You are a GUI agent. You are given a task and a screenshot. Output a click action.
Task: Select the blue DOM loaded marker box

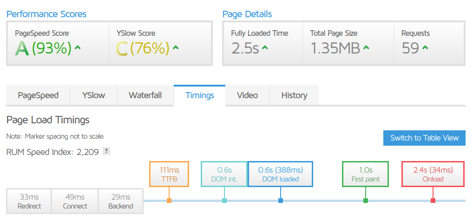click(x=280, y=174)
